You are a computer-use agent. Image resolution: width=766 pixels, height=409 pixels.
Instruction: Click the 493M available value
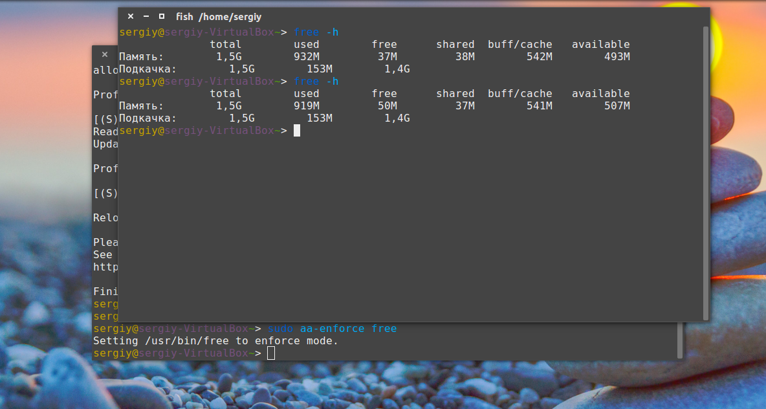click(617, 57)
